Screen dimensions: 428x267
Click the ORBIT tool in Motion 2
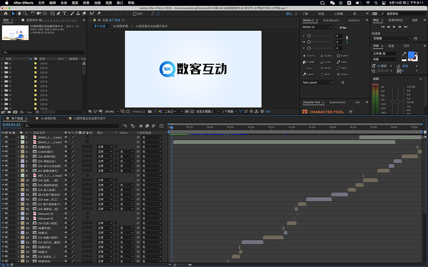tap(325, 68)
